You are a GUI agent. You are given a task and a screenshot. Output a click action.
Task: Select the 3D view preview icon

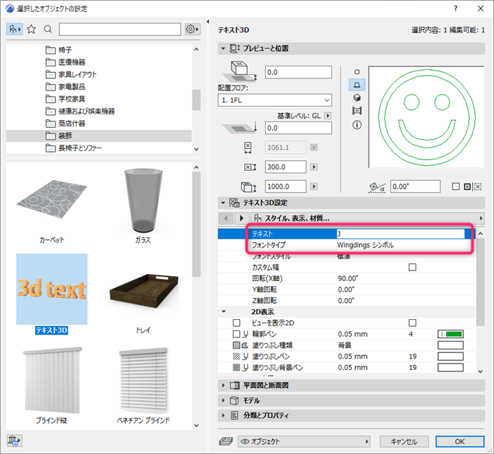tap(356, 98)
